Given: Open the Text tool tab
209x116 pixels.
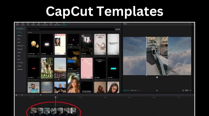Looking at the screenshot, I should [28, 24].
